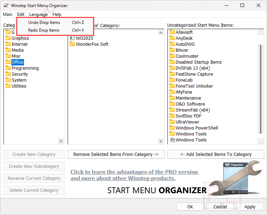Select the System category folder icon
267x215 pixels.
click(x=8, y=80)
